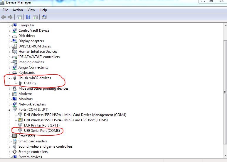This screenshot has width=227, height=162.
Task: Click the Jungo Connectivity icon
Action: point(15,67)
